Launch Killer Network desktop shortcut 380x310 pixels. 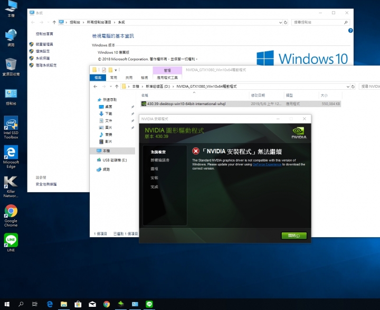pyautogui.click(x=11, y=186)
